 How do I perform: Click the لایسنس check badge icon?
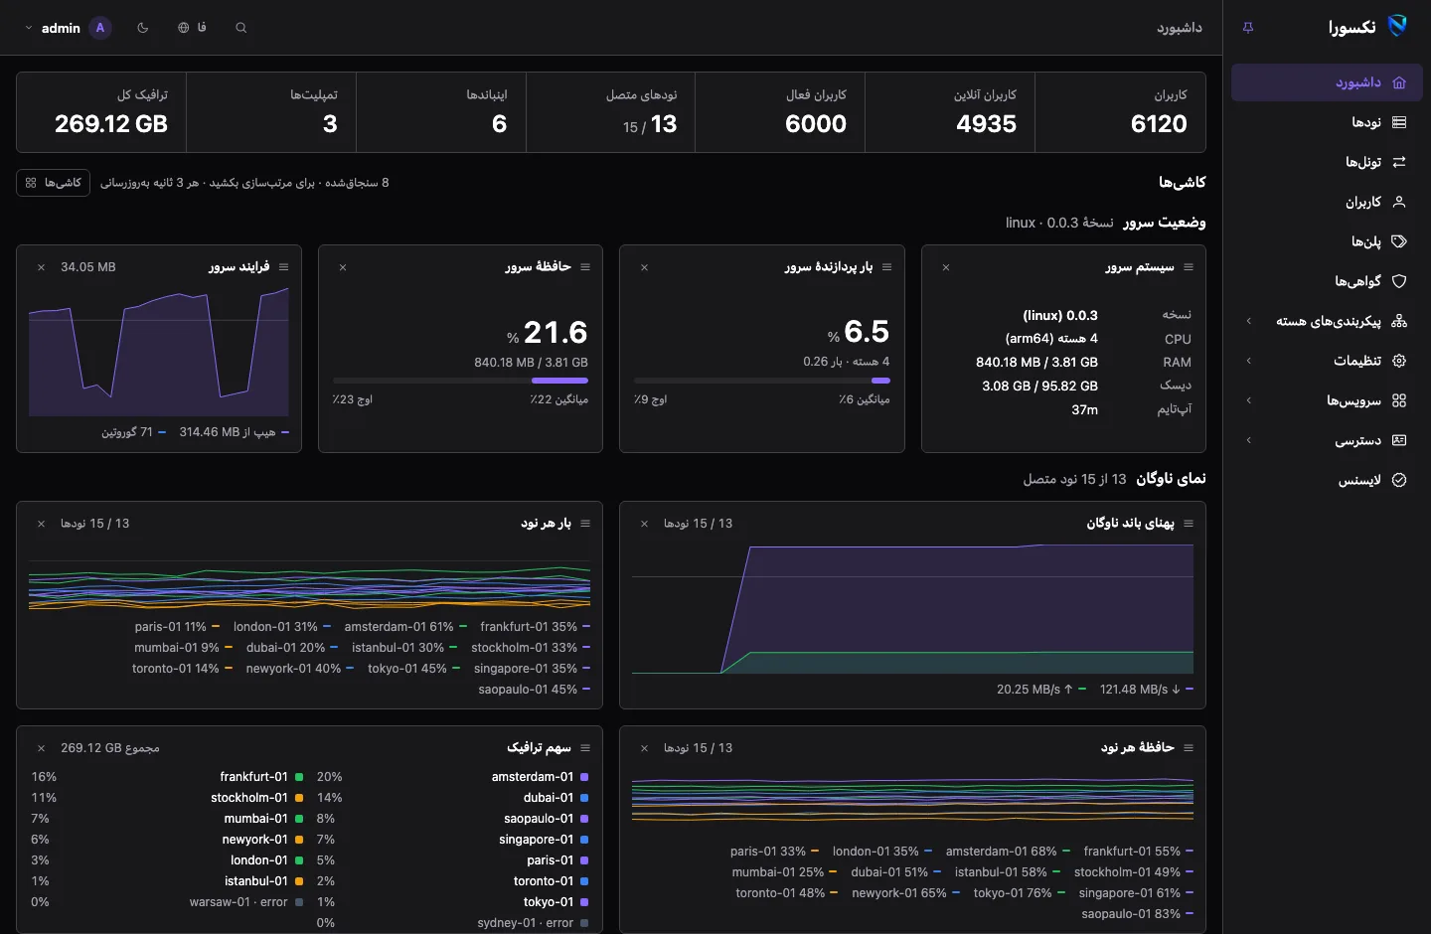tap(1399, 480)
